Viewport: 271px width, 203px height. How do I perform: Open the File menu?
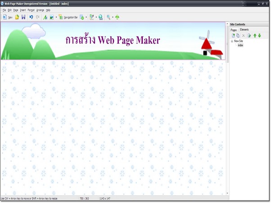pyautogui.click(x=5, y=10)
